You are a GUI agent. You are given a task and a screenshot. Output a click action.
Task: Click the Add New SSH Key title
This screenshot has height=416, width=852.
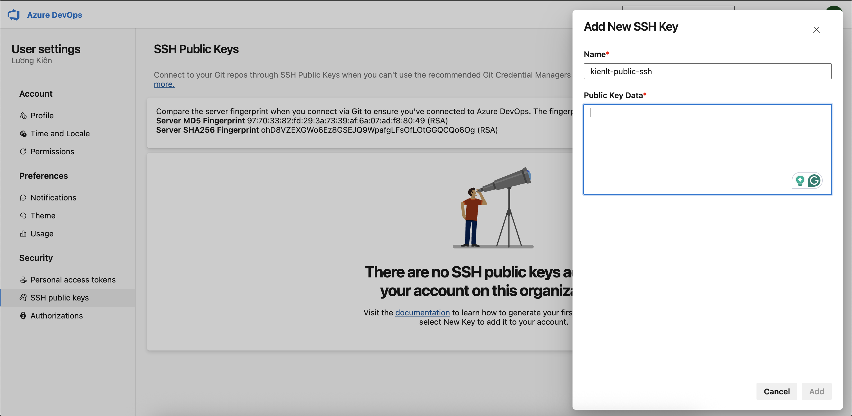[631, 27]
